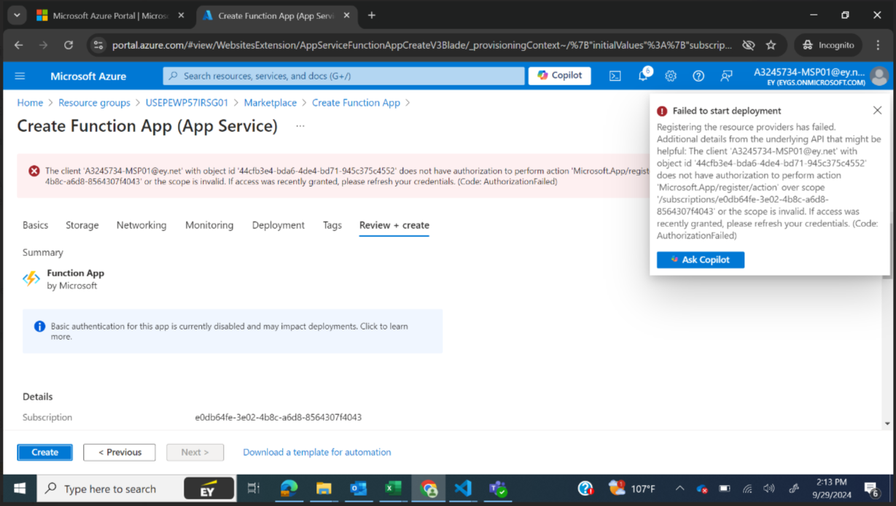Open File Explorer from the taskbar
The width and height of the screenshot is (896, 506).
point(324,489)
